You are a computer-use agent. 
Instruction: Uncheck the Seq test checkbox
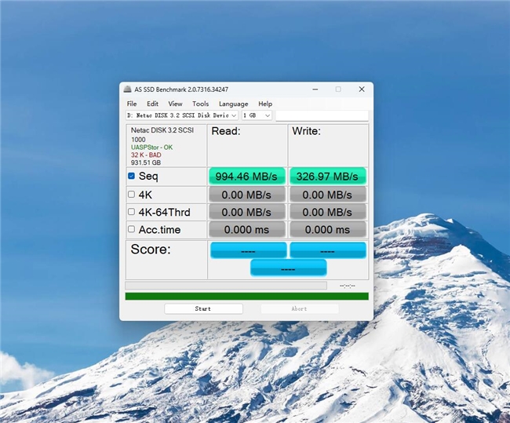(x=132, y=177)
